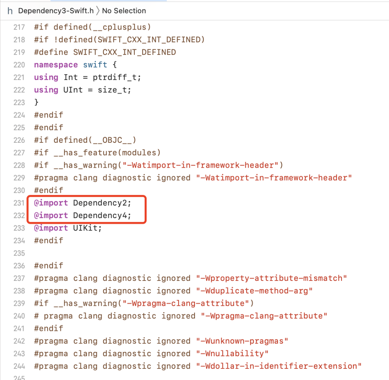Viewport: 389px width, 380px height.
Task: Click the __has_feature(modules) line
Action: 97,153
